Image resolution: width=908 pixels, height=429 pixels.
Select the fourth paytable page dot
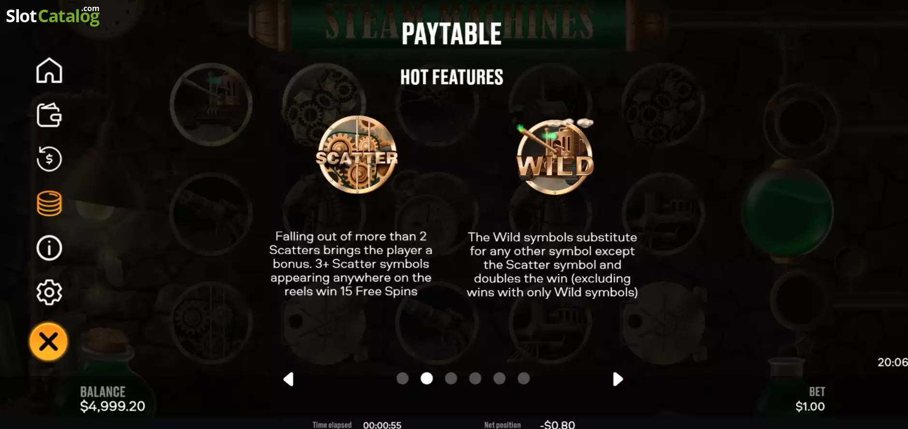[475, 378]
